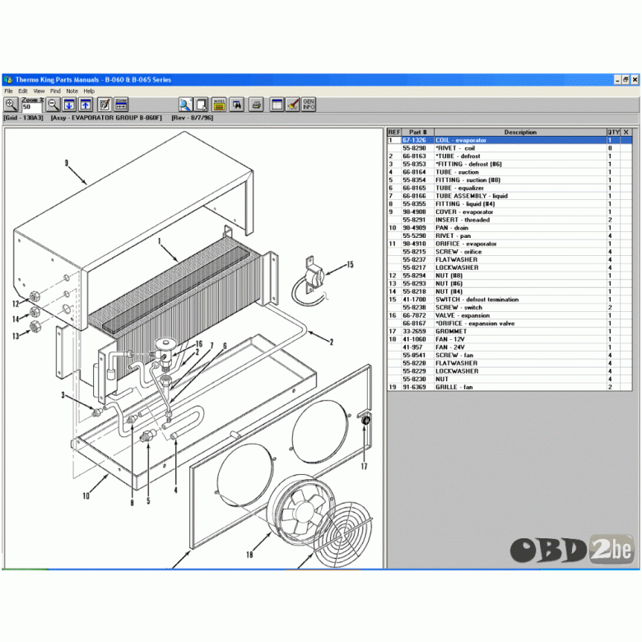The width and height of the screenshot is (642, 642).
Task: Select the row 'PAN - drain'
Action: [x=509, y=228]
